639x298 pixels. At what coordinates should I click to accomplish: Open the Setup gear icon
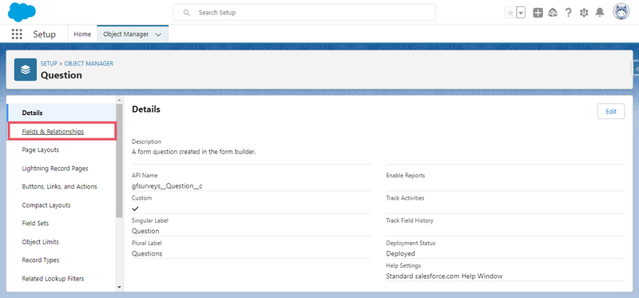pos(584,13)
